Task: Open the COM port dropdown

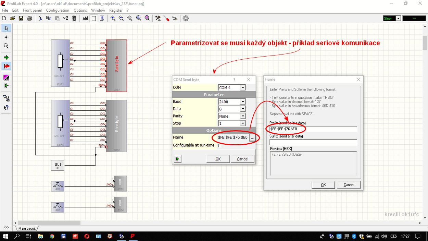Action: click(242, 88)
